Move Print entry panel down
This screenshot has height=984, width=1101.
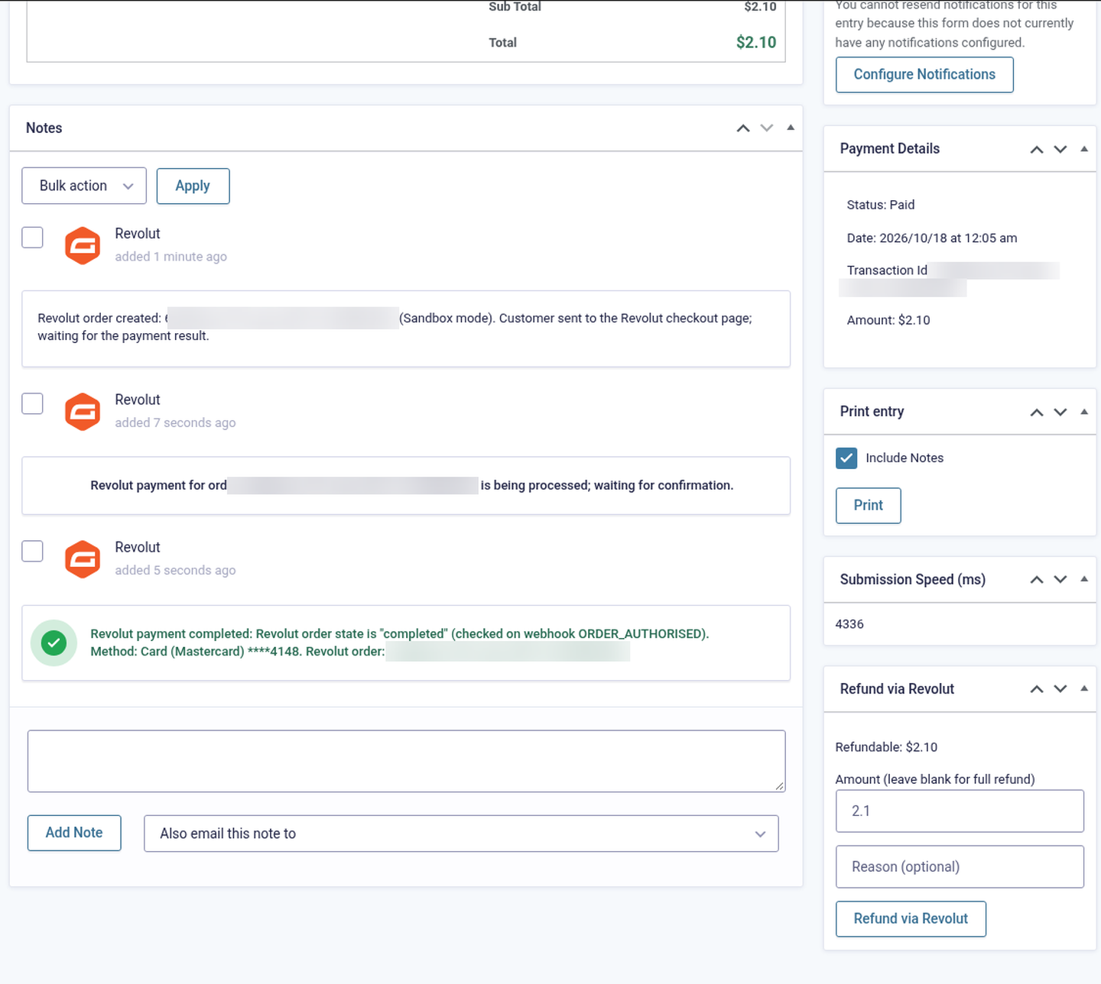click(1060, 412)
